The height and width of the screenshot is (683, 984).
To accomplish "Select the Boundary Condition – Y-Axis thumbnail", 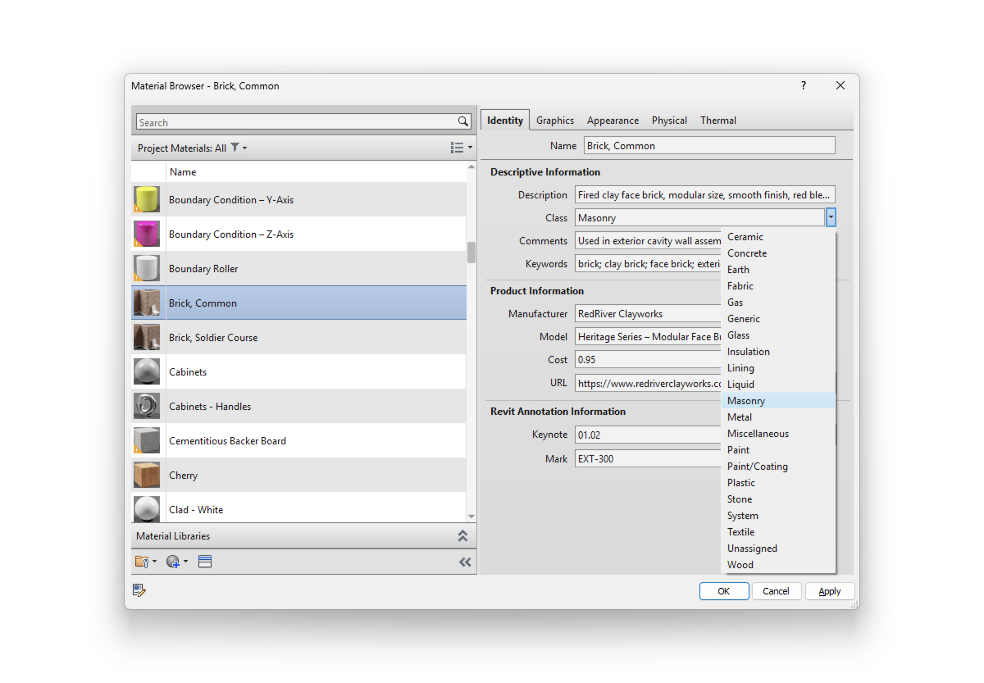I will pos(146,199).
